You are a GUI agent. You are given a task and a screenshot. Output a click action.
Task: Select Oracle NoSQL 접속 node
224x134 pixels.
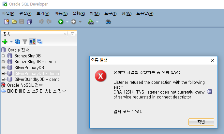(x=25, y=85)
